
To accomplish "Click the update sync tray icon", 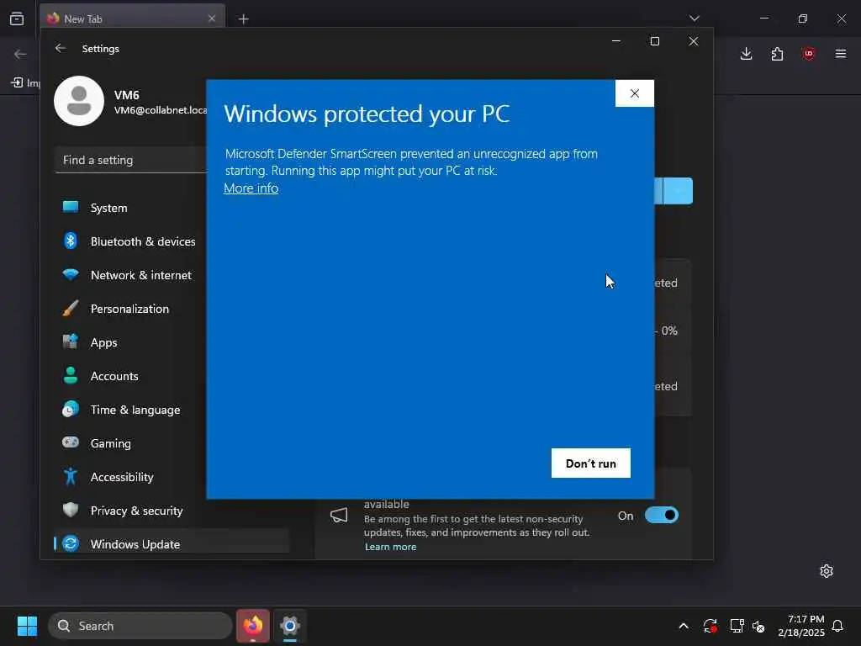I will [710, 626].
